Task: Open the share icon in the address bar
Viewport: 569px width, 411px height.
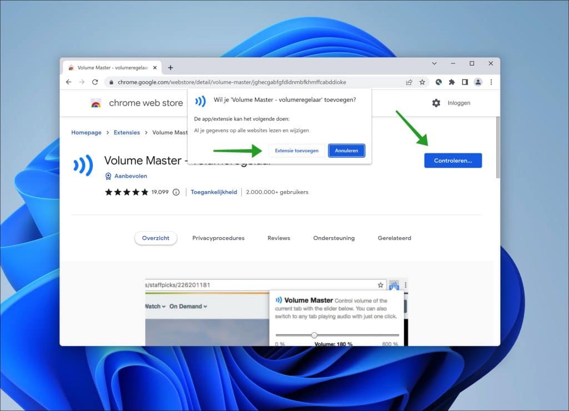Action: point(409,82)
